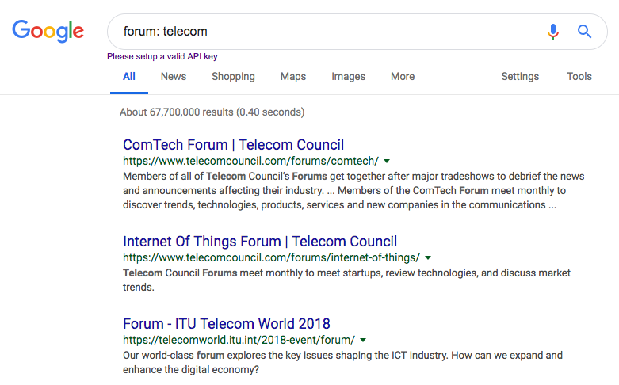The height and width of the screenshot is (385, 619).
Task: Expand arrow next to the internet-of-things URL
Action: [x=428, y=257]
